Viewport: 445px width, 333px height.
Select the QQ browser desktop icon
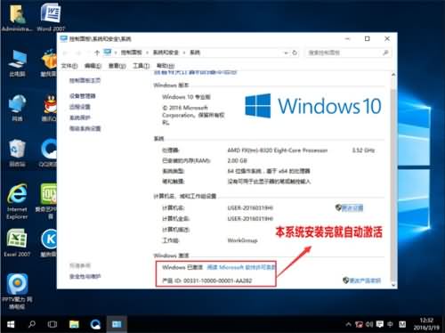[x=49, y=152]
